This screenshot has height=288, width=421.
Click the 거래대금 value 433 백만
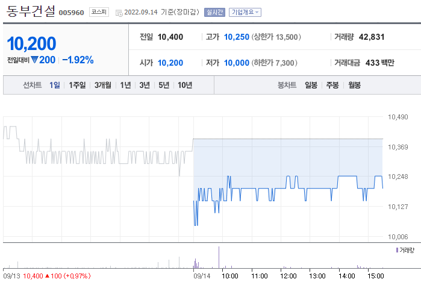tap(380, 63)
